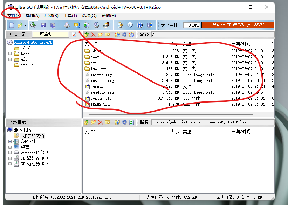Click the New folder icon in local toolbar
288x205 pixels.
tap(94, 122)
